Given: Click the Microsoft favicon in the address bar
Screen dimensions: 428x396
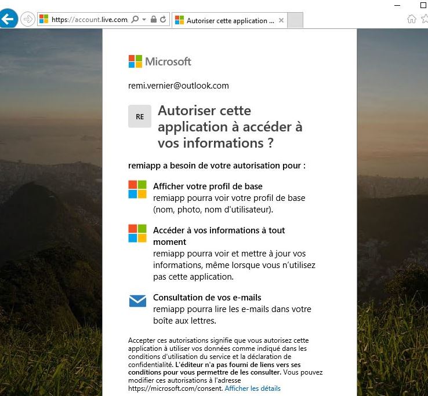Looking at the screenshot, I should pos(43,19).
